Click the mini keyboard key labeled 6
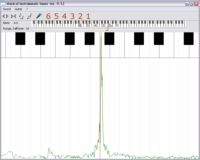This screenshot has width=200, height=160. tap(80, 25)
